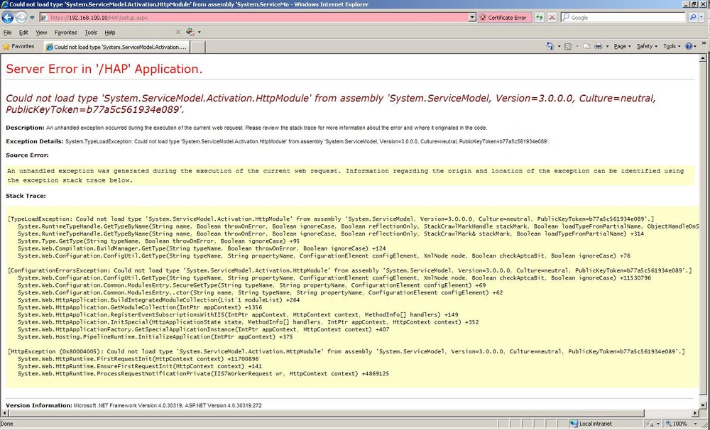
Task: Click the red Stop loading icon
Action: click(x=552, y=18)
